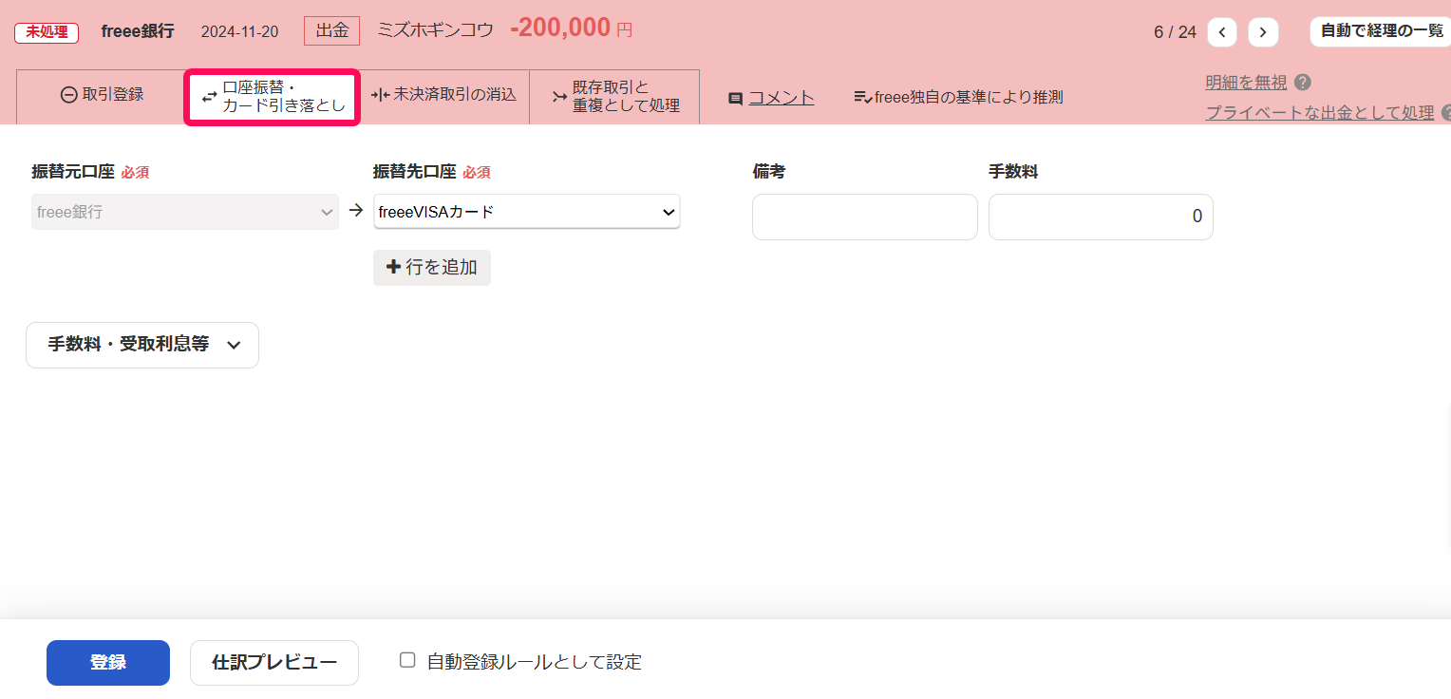1451x699 pixels.
Task: Click the 出金 label box
Action: point(332,31)
